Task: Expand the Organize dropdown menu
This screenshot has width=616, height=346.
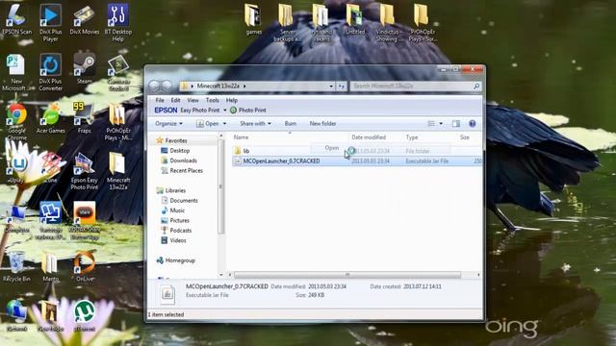Action: click(168, 124)
